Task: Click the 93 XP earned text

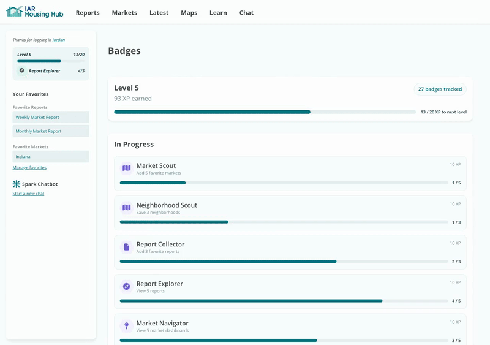Action: pyautogui.click(x=133, y=99)
